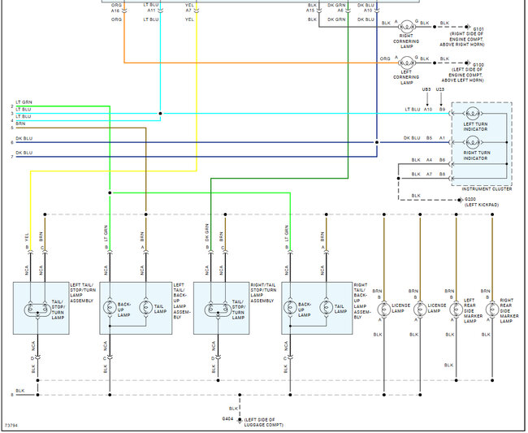Click the LEFT TURN INDICATOR label

coord(475,127)
